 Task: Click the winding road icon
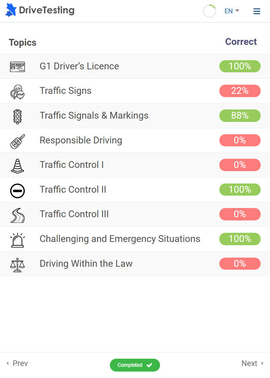click(18, 215)
